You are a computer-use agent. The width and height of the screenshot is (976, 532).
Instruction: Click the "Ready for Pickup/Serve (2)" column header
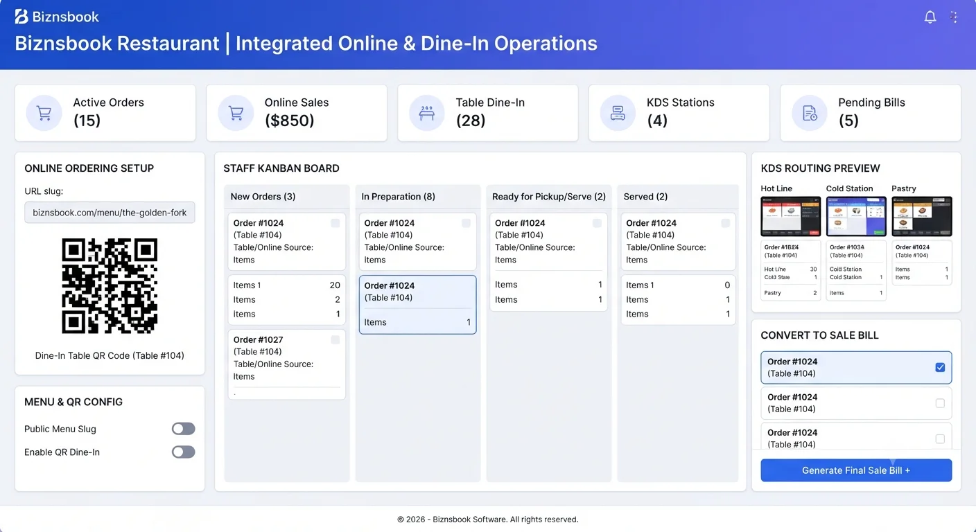(549, 197)
